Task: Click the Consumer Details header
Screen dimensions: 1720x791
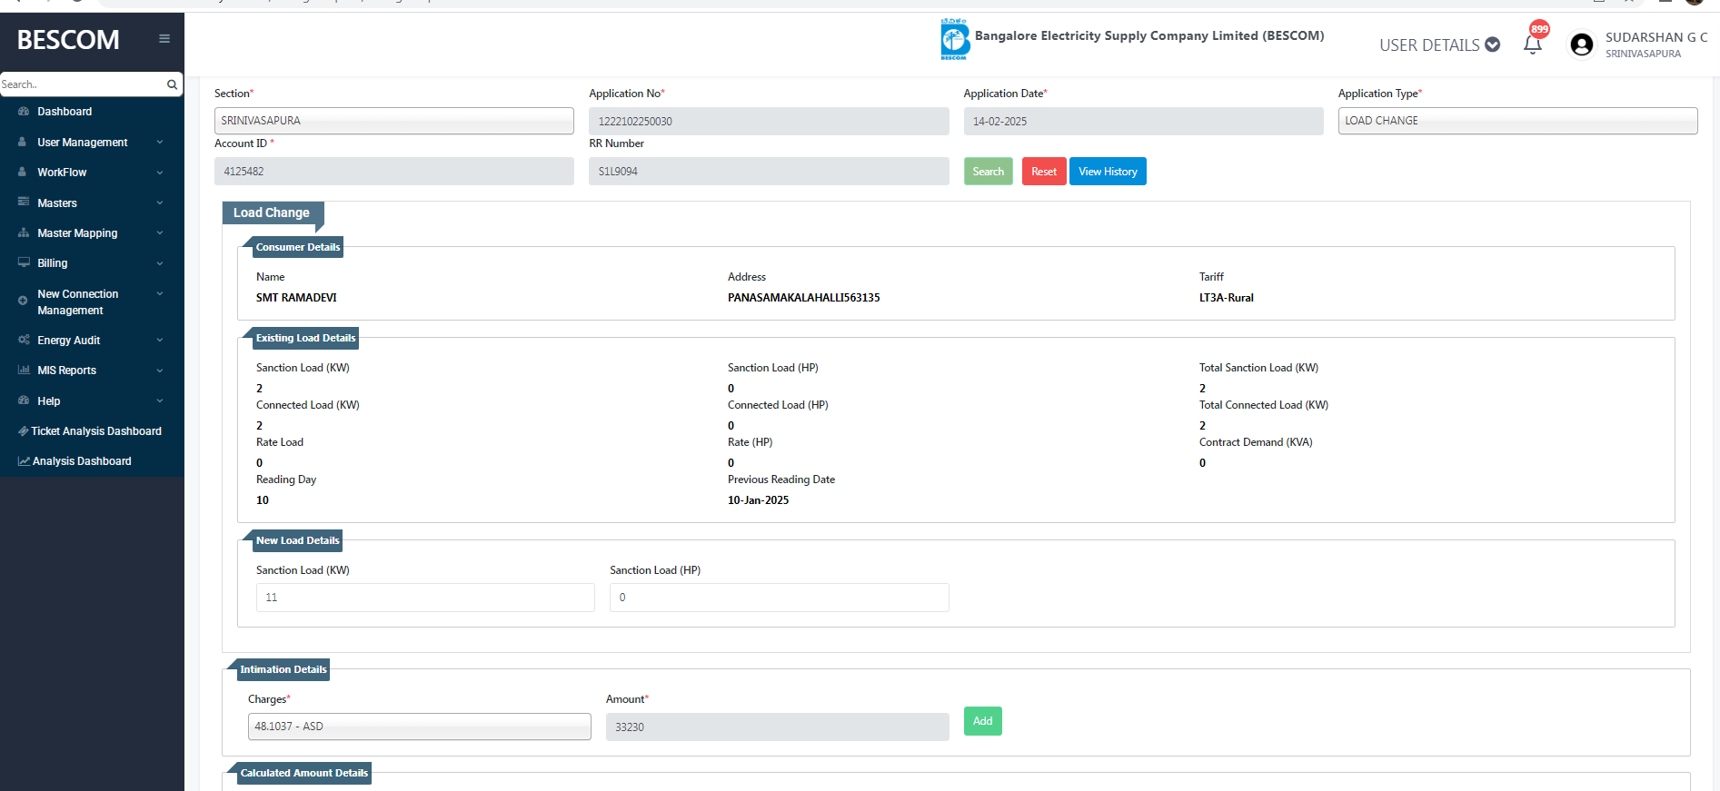Action: point(298,247)
